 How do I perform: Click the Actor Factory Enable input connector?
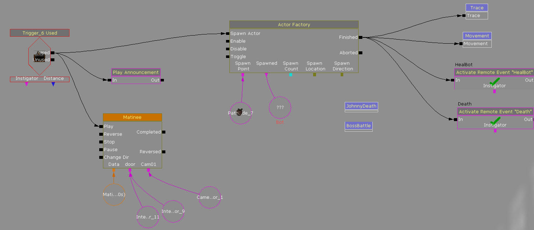click(228, 41)
